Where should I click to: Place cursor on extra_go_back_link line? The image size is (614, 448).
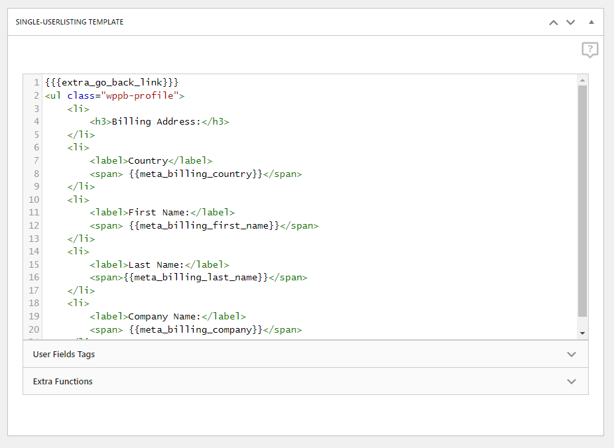point(111,83)
